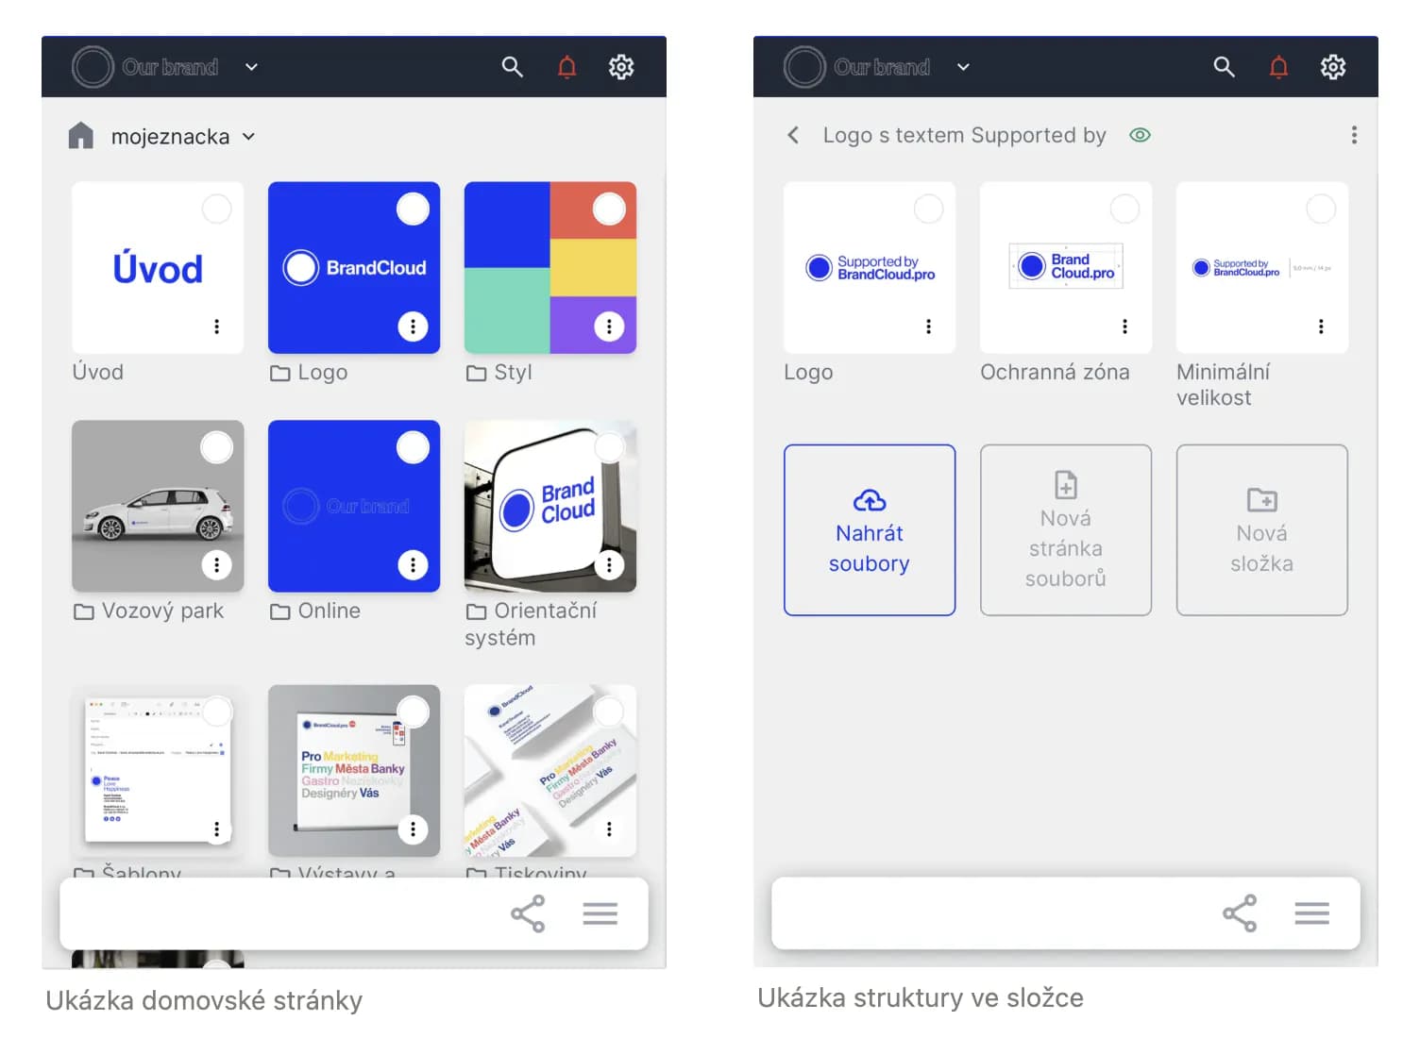Click the home icon beside mojeznacka
The image size is (1420, 1038).
(81, 136)
